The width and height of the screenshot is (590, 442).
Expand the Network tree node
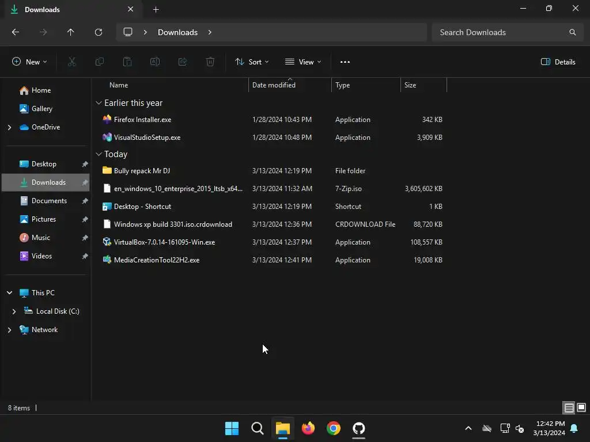click(9, 330)
